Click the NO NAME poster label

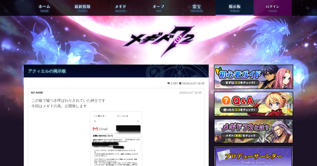click(x=37, y=93)
